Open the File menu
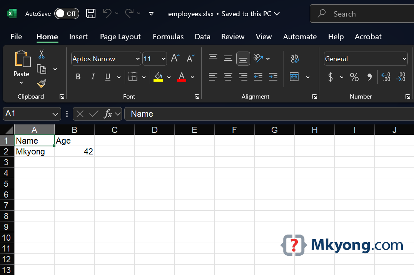Viewport: 414px width, 275px height. click(x=16, y=37)
